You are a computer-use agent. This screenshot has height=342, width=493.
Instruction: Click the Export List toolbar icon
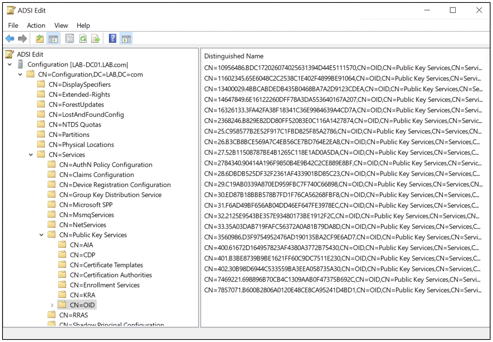tap(95, 38)
